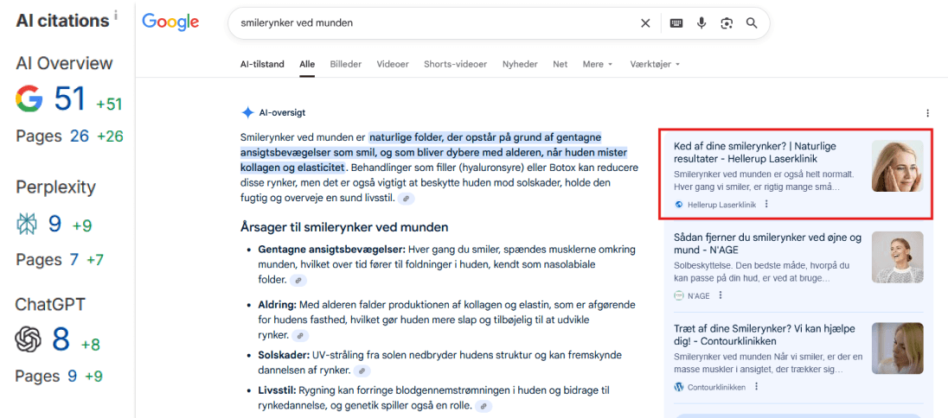The width and height of the screenshot is (948, 418).
Task: Open AI overview three-dot options menu
Action: [928, 113]
